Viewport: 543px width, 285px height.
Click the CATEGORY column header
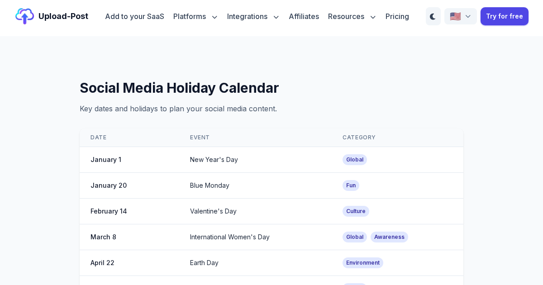(359, 138)
